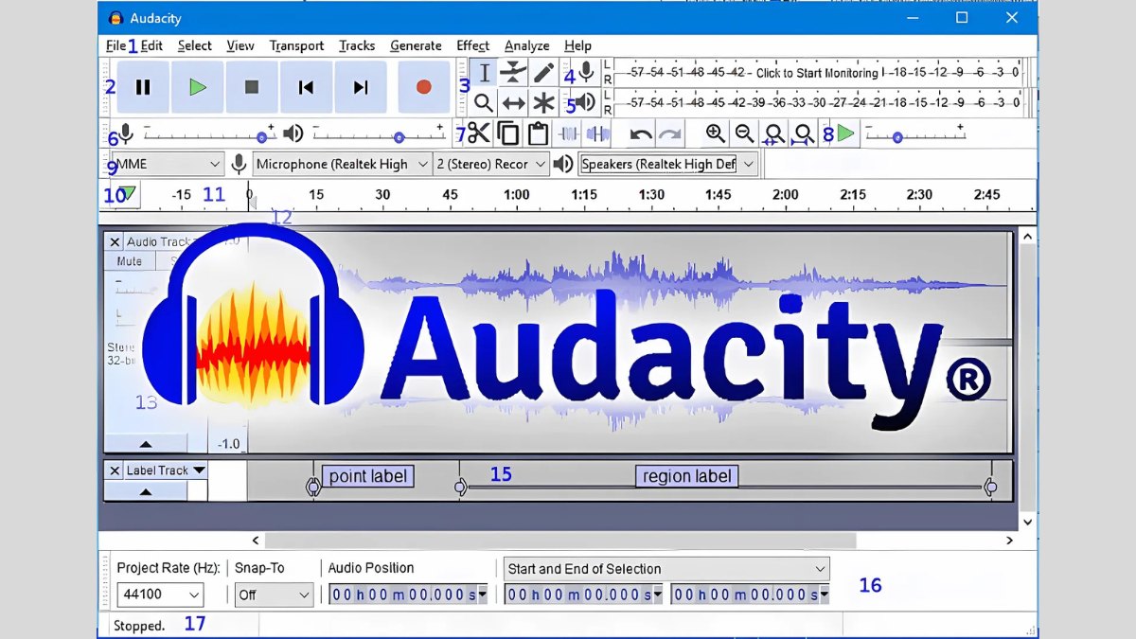Select the Draw (pencil) tool
Viewport: 1136px width, 639px height.
pos(543,73)
